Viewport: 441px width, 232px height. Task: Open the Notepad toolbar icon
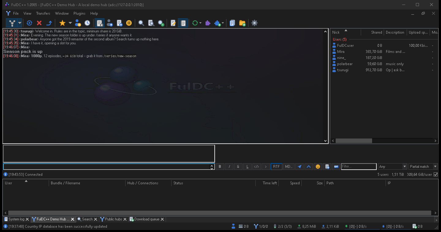point(173,23)
